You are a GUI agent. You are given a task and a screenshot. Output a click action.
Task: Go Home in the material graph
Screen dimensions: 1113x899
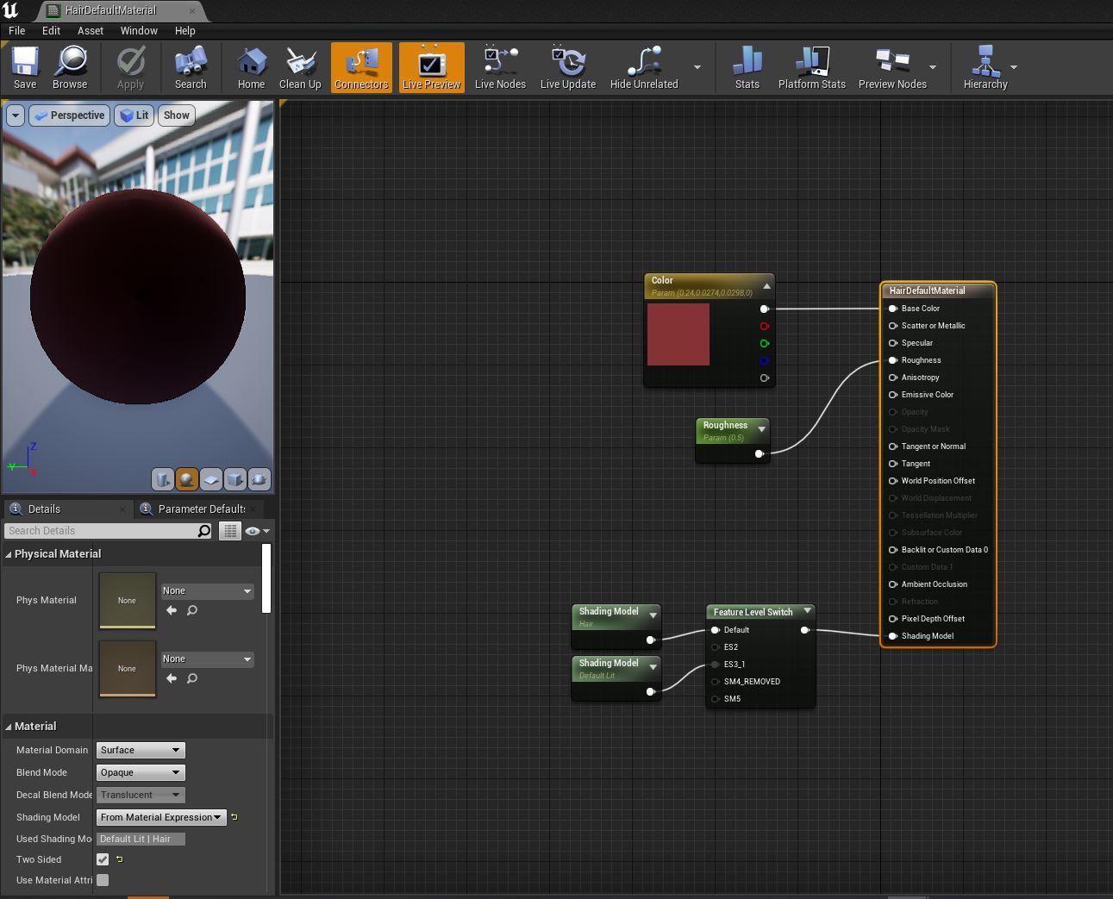pyautogui.click(x=251, y=67)
